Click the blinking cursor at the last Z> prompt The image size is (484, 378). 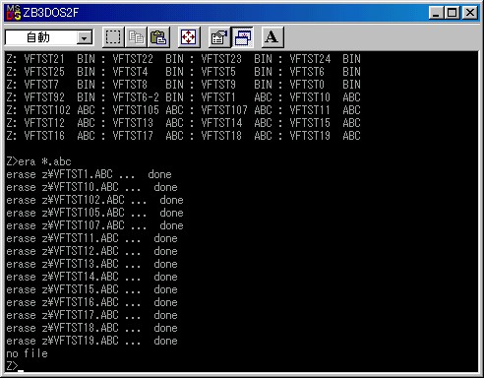21,371
